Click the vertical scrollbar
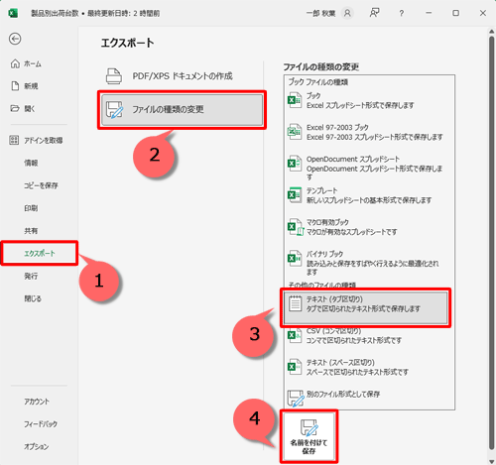This screenshot has height=465, width=496. (491, 243)
